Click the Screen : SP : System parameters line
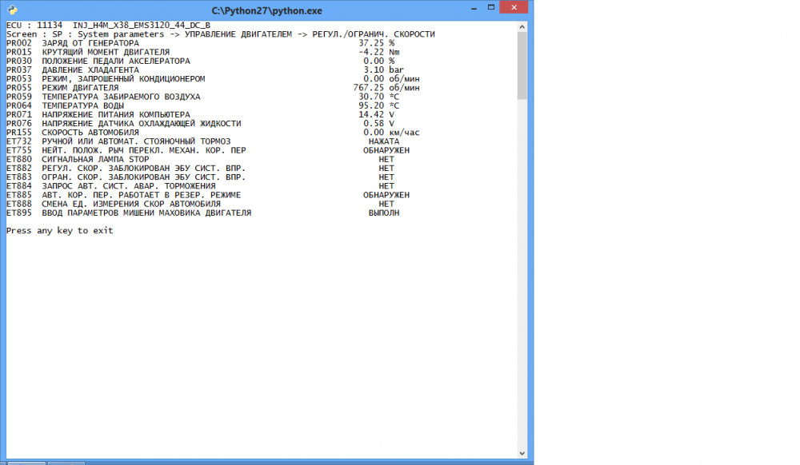The height and width of the screenshot is (465, 800). [x=221, y=34]
